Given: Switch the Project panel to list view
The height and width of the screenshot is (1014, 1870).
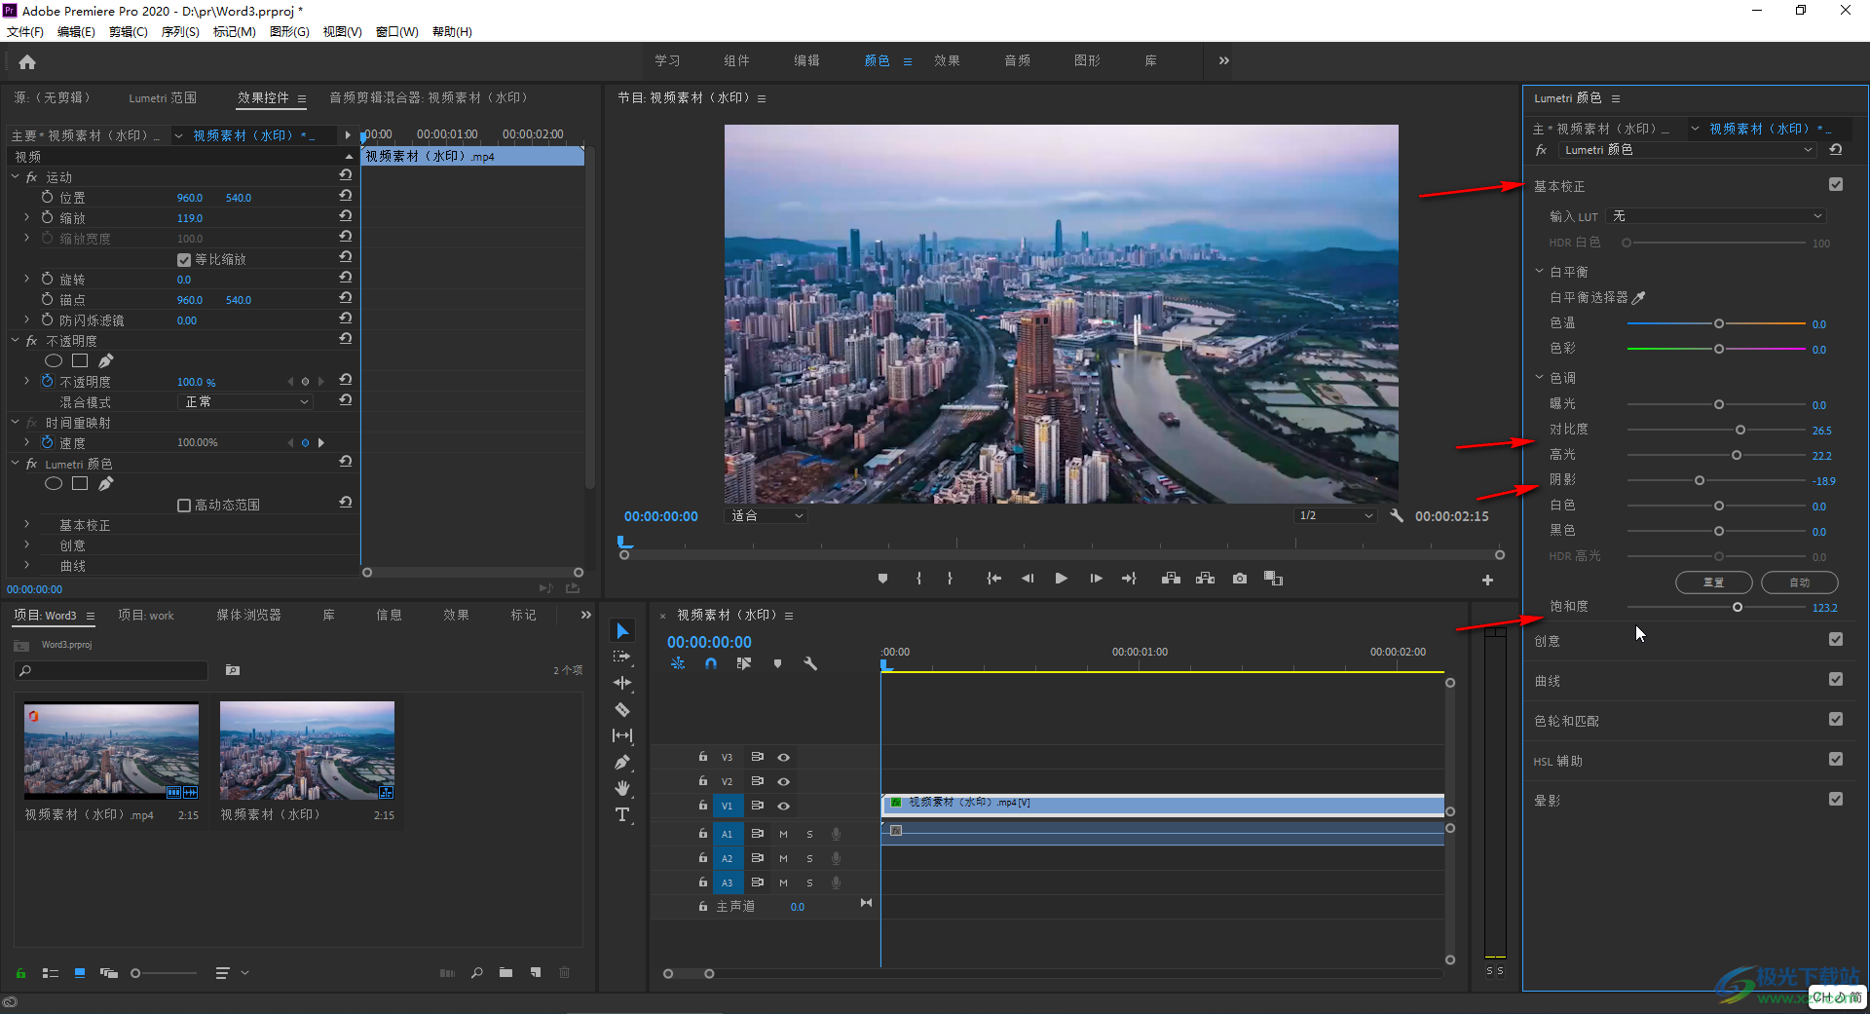Looking at the screenshot, I should pyautogui.click(x=51, y=973).
